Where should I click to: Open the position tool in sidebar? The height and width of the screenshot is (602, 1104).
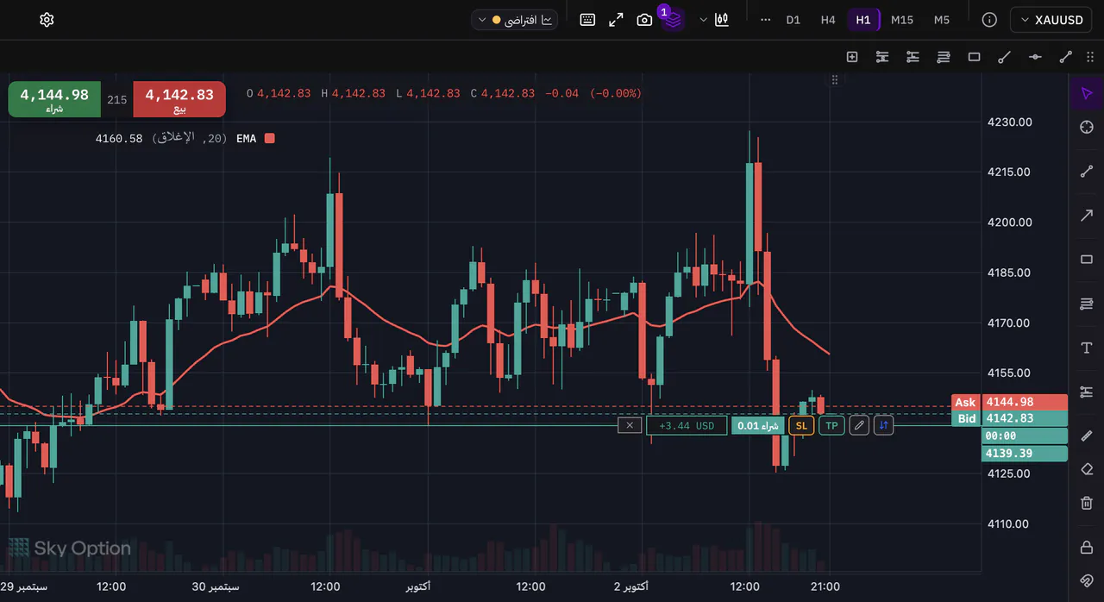pyautogui.click(x=1087, y=392)
